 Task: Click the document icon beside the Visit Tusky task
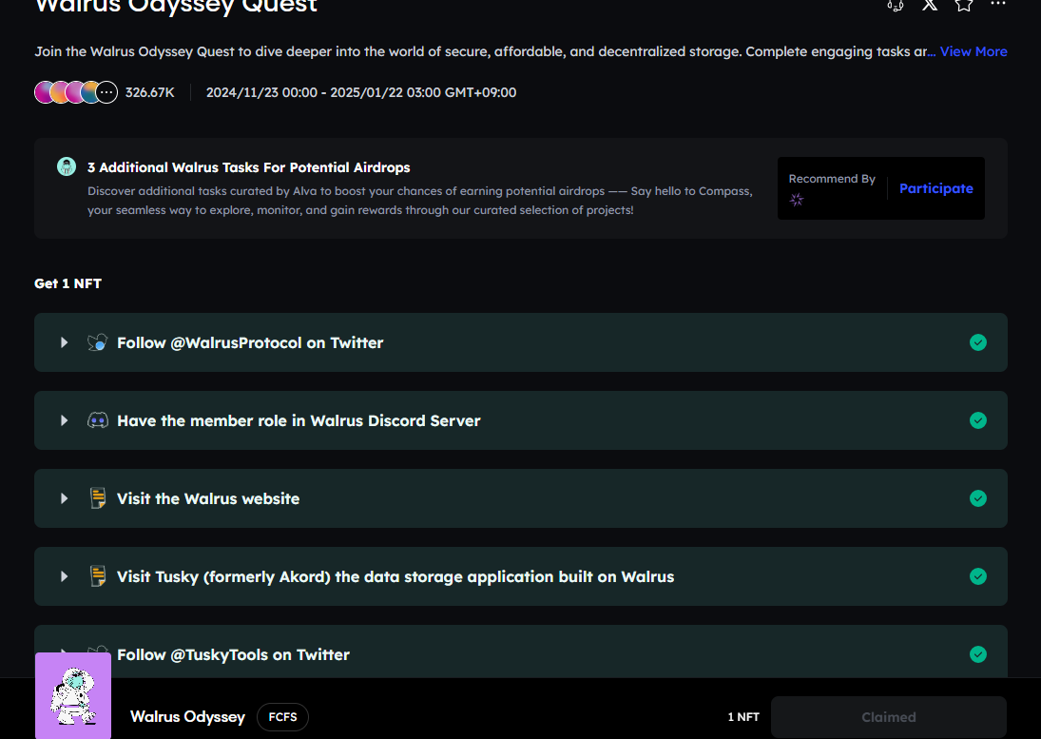coord(98,575)
